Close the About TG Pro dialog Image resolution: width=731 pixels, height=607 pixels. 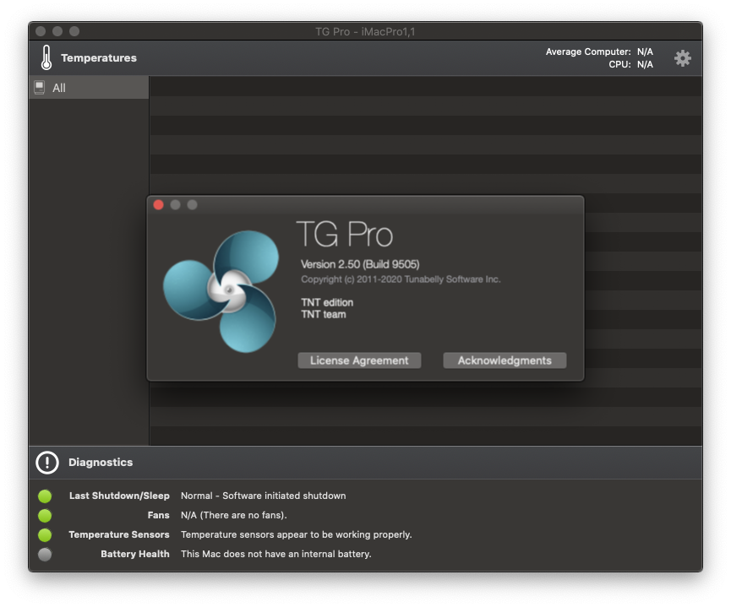(x=159, y=205)
